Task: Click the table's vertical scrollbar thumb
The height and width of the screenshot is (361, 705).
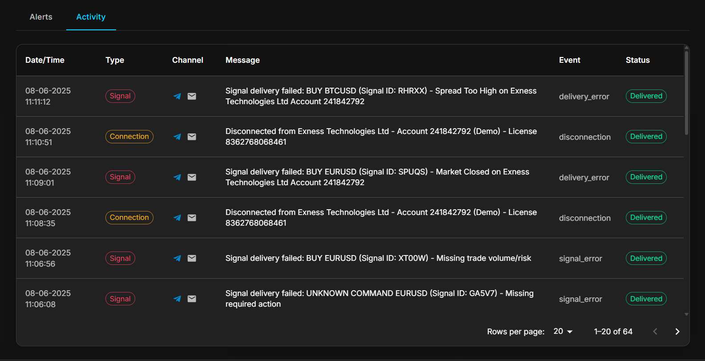Action: [686, 93]
